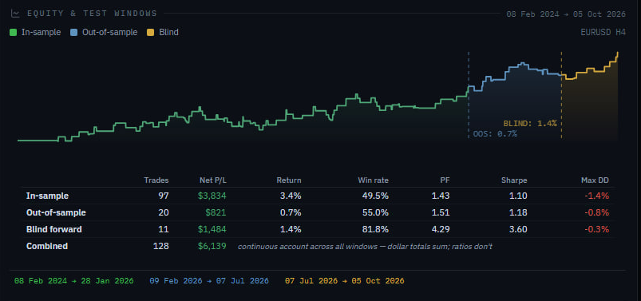Click the In-sample trades value 97
641x301 pixels.
click(x=164, y=196)
